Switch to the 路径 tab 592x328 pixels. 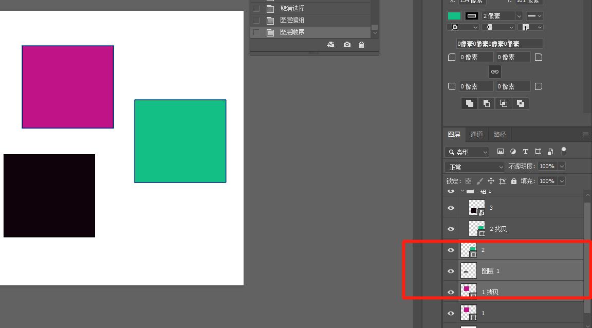click(499, 134)
